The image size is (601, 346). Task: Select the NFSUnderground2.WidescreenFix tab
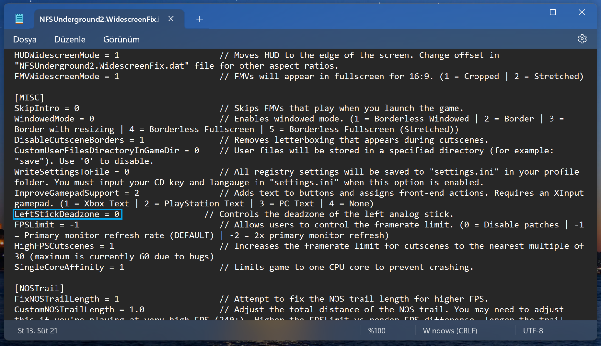point(99,19)
